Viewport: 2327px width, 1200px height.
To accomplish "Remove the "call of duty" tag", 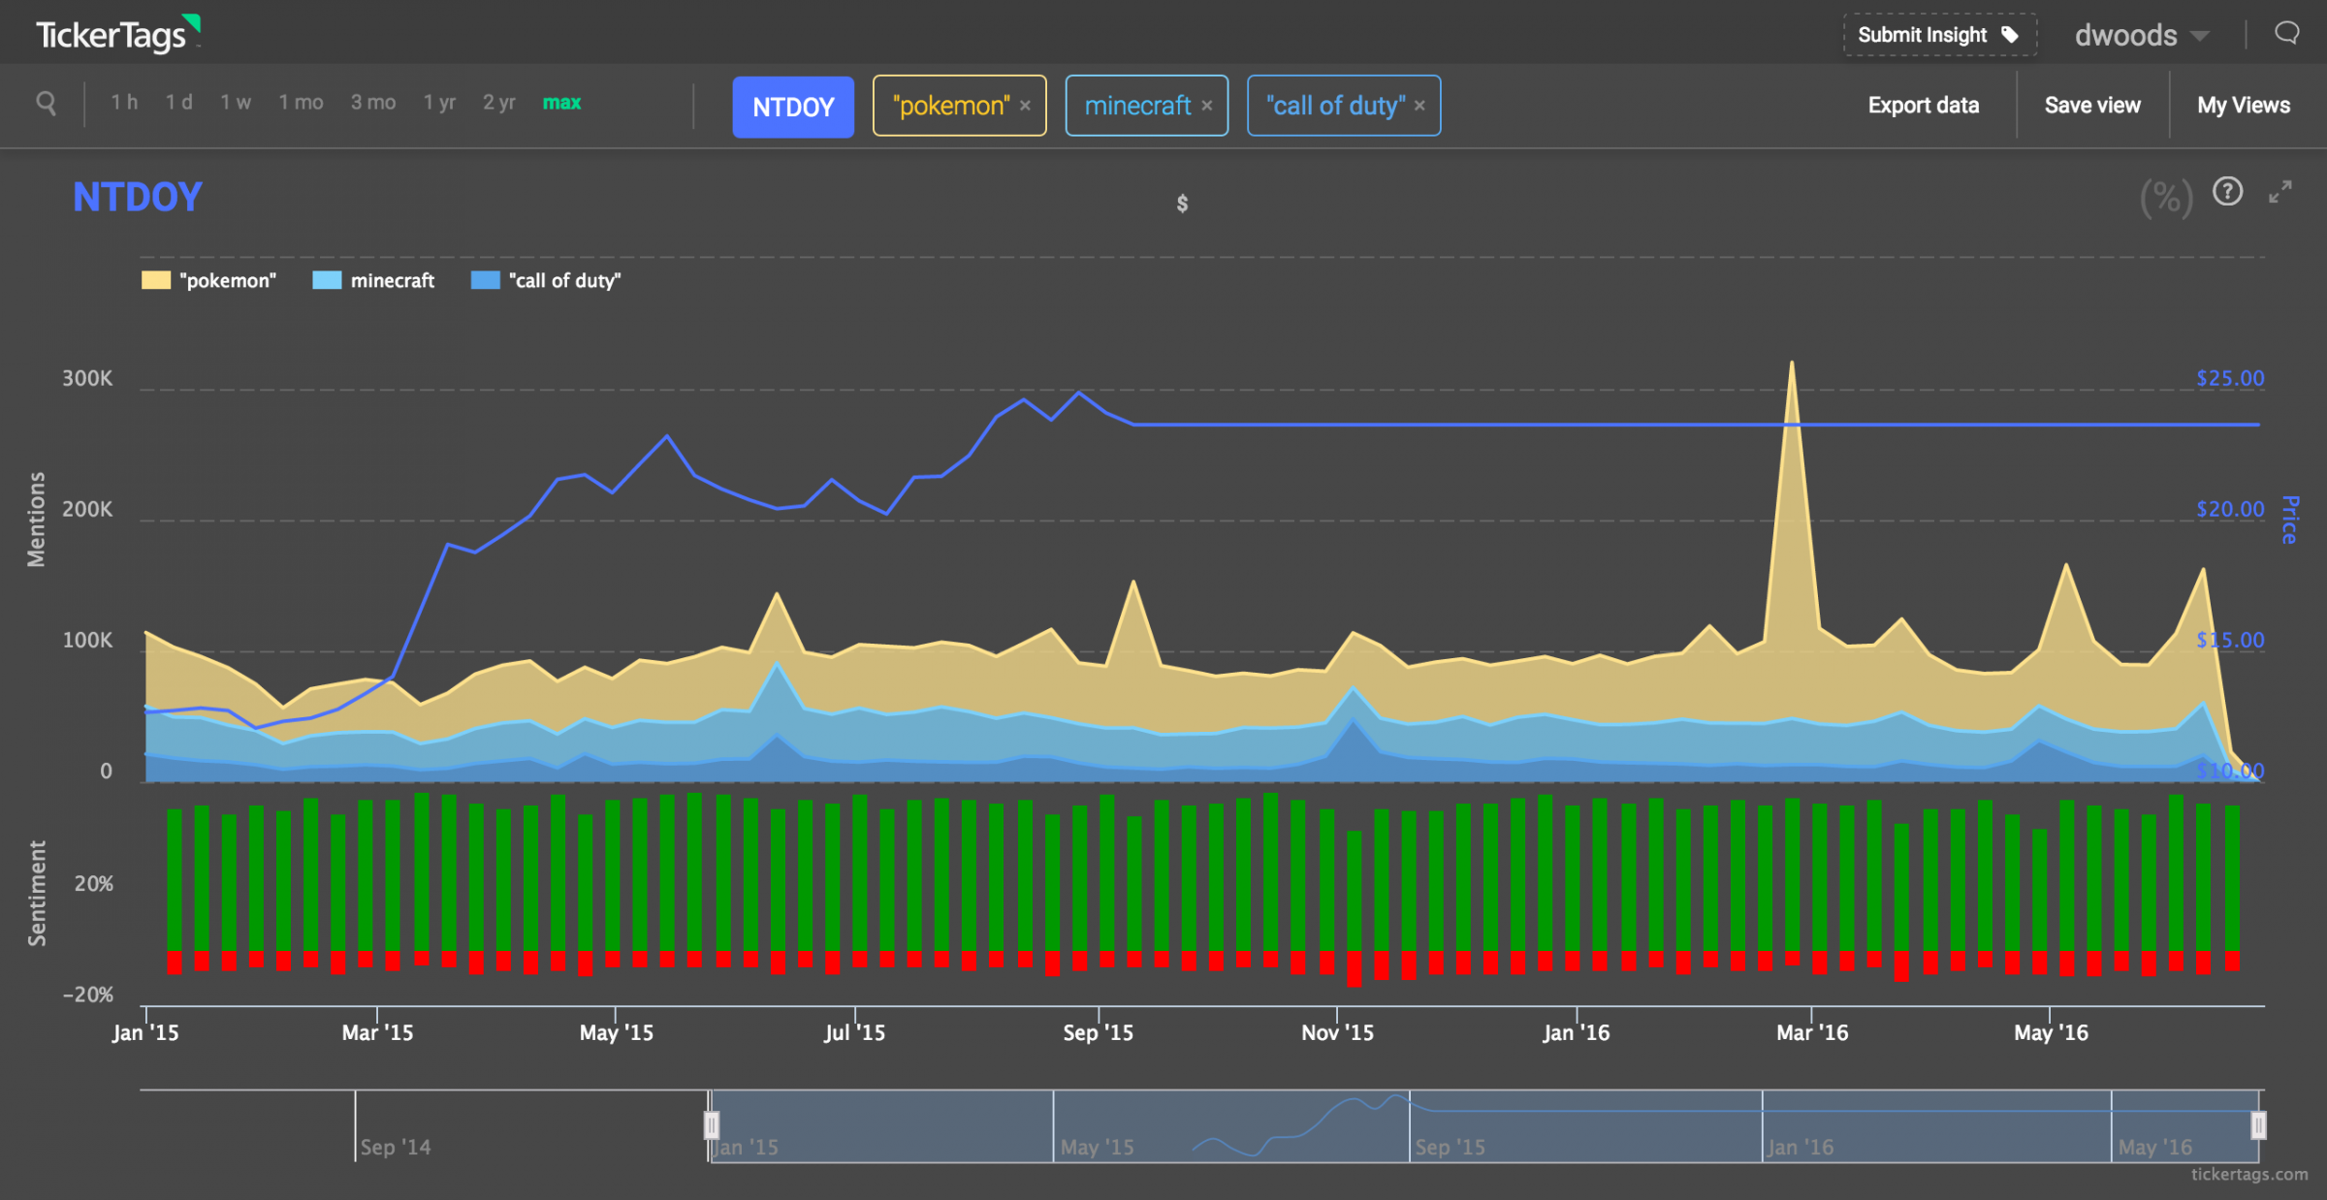I will click(1419, 106).
